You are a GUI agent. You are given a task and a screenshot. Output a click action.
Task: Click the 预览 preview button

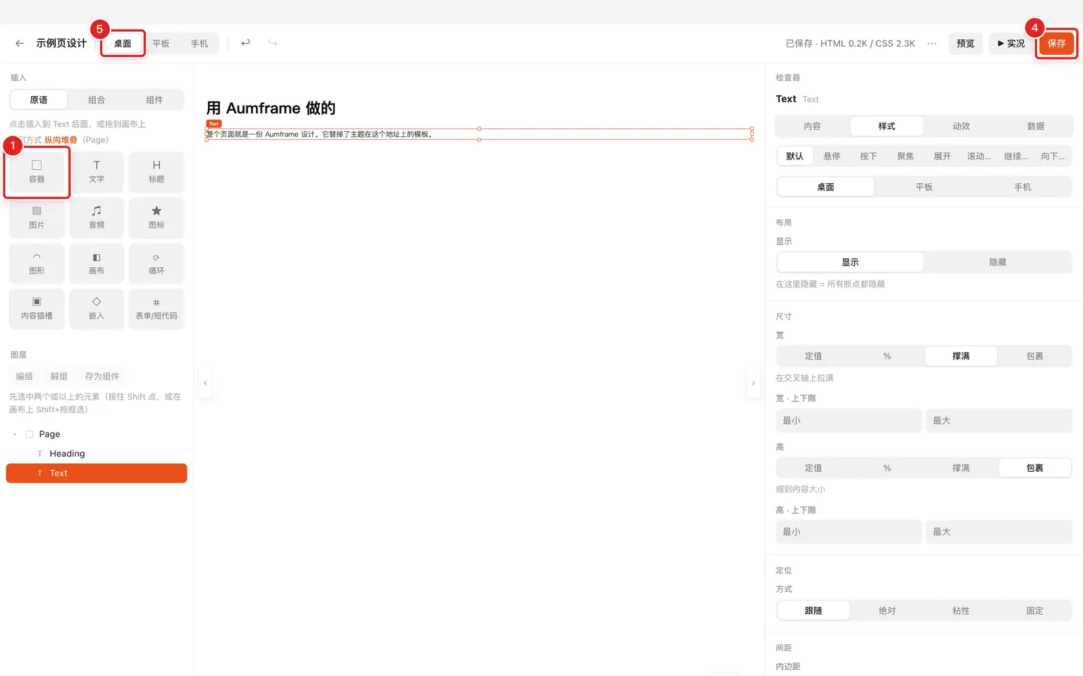coord(965,43)
